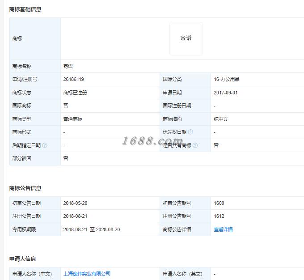Viewport: 304px width, 280px height.
Task: Click help icon beside 优先权日期
Action: (x=190, y=132)
